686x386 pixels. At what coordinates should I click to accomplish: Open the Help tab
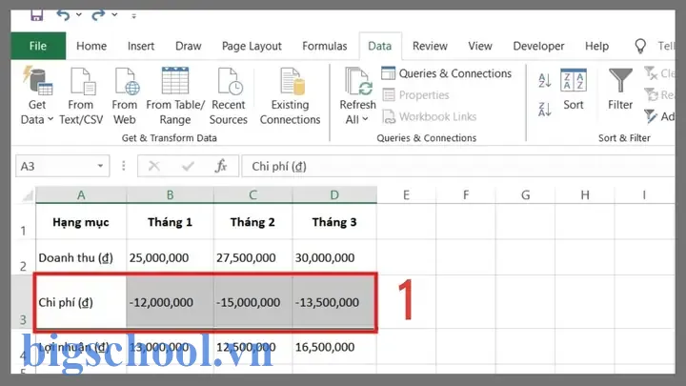(596, 46)
